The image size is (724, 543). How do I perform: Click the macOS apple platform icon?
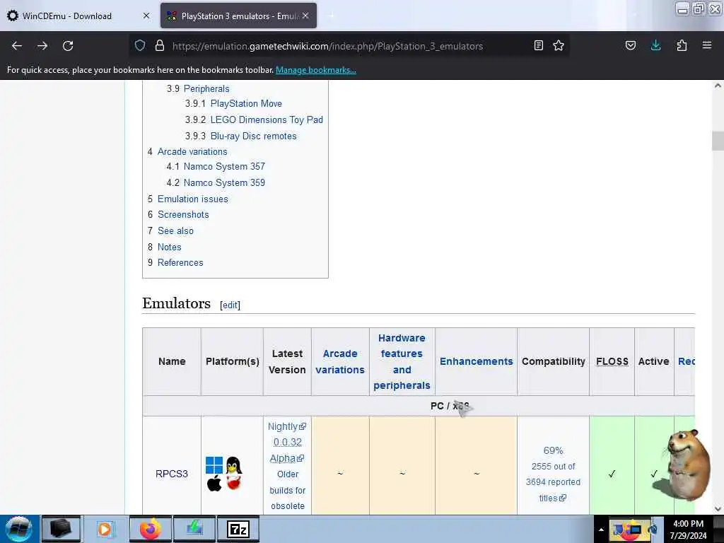[214, 484]
